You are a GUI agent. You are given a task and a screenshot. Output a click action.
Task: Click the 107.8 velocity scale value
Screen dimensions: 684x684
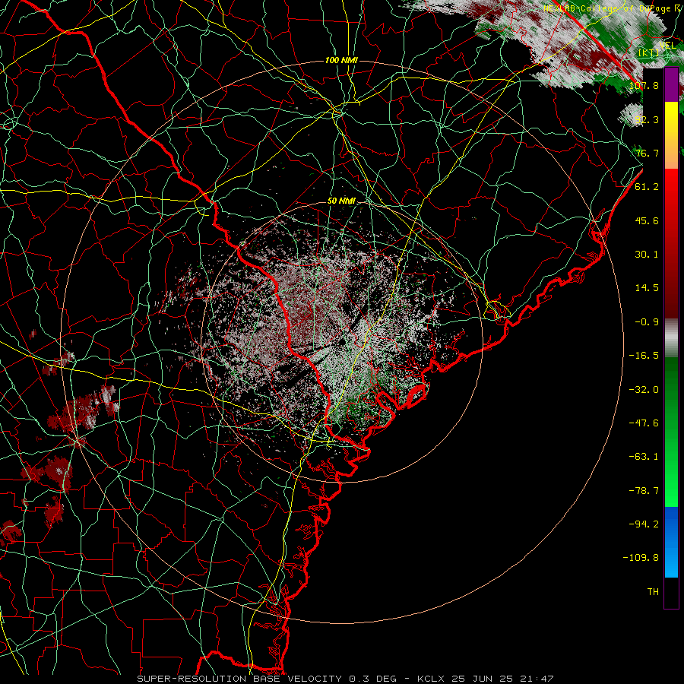click(x=644, y=85)
